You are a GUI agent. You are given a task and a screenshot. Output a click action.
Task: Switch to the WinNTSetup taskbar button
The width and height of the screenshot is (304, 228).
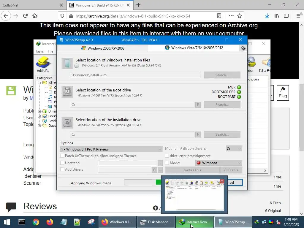(x=233, y=222)
